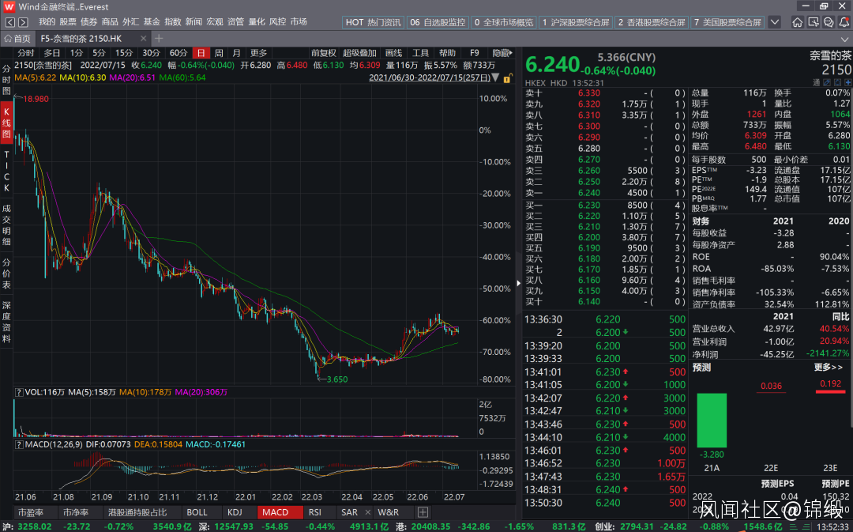Switch to the KDJ indicator tab
This screenshot has width=853, height=532.
pyautogui.click(x=235, y=512)
